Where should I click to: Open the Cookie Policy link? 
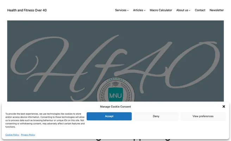12,135
